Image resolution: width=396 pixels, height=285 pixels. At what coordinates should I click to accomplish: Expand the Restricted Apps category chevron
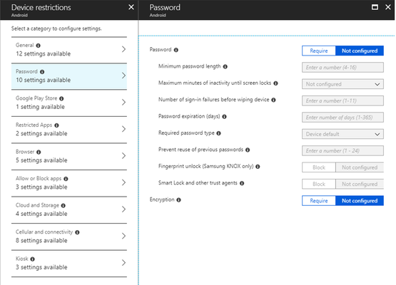coord(123,129)
